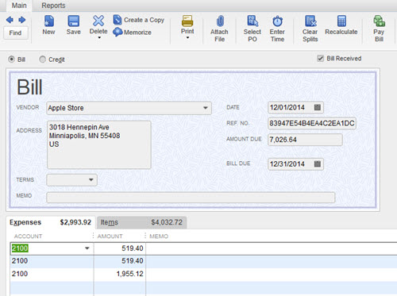Click Create a Copy icon
Viewport: 397px width, 296px height.
pyautogui.click(x=118, y=20)
